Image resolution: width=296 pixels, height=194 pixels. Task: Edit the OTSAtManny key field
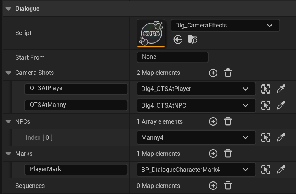tap(76, 105)
